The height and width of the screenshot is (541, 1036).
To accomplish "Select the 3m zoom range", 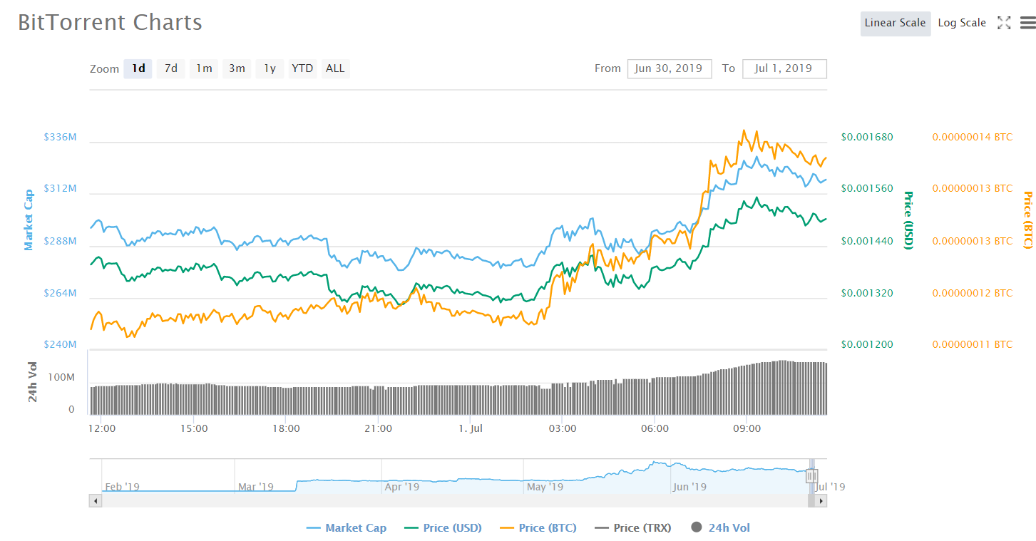I will coord(237,68).
